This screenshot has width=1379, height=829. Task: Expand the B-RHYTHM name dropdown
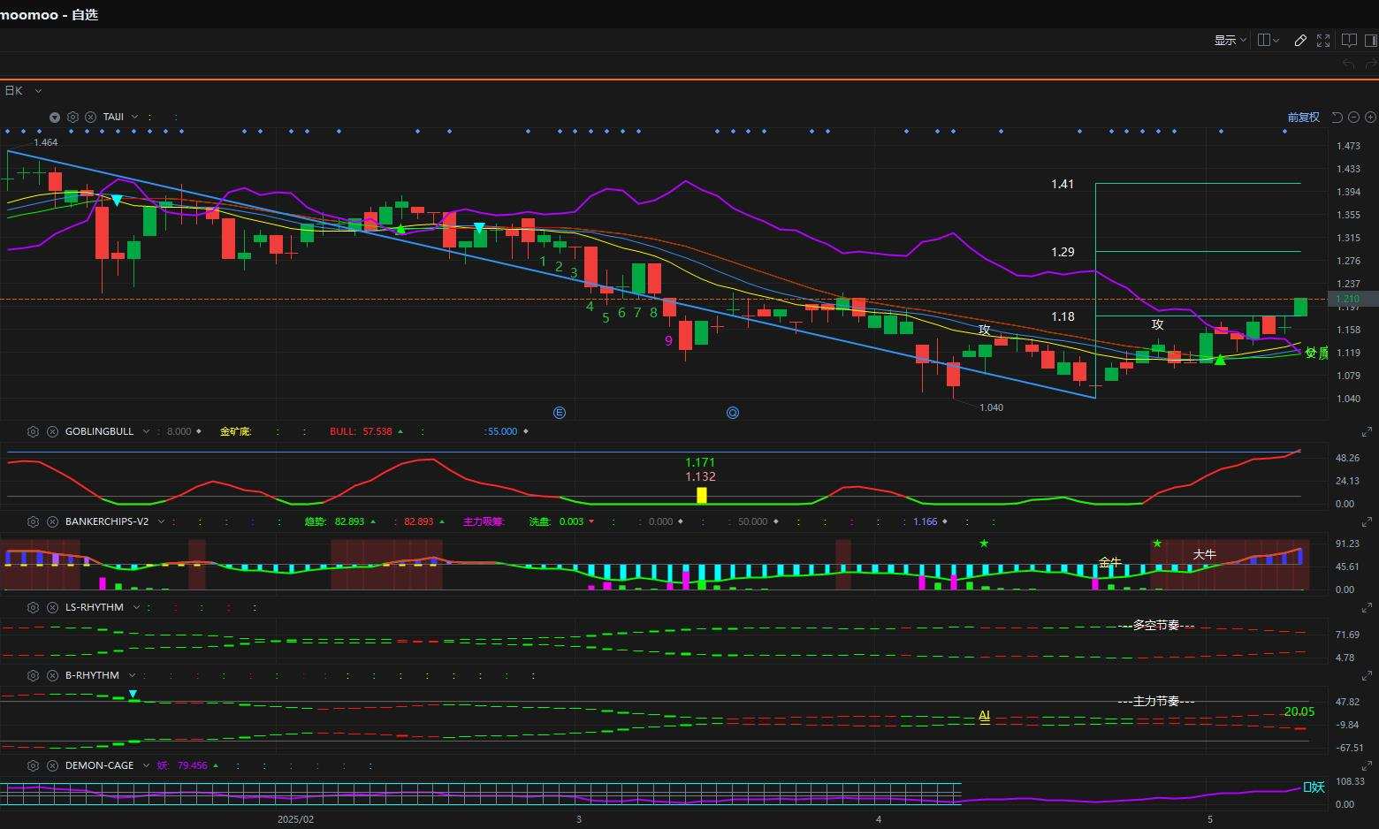tap(131, 675)
